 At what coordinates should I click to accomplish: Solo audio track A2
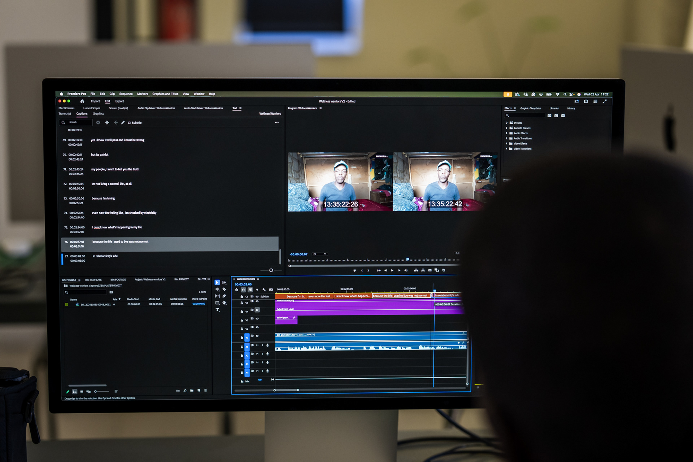coord(262,354)
